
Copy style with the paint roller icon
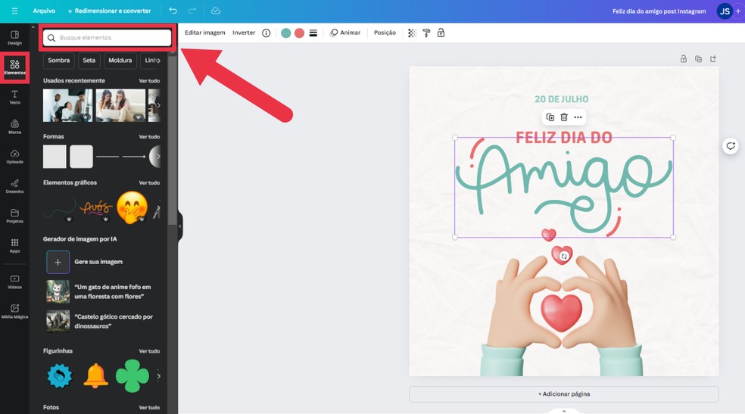[x=426, y=33]
